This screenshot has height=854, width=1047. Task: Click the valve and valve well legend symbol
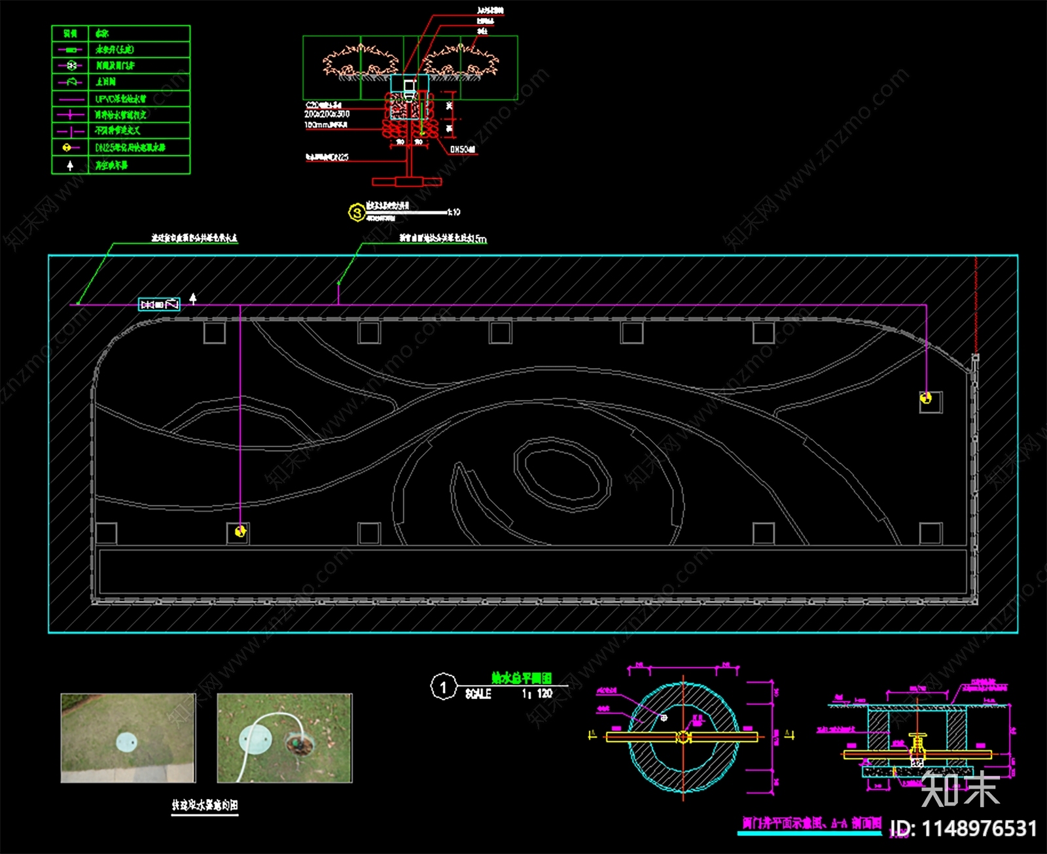tap(70, 65)
